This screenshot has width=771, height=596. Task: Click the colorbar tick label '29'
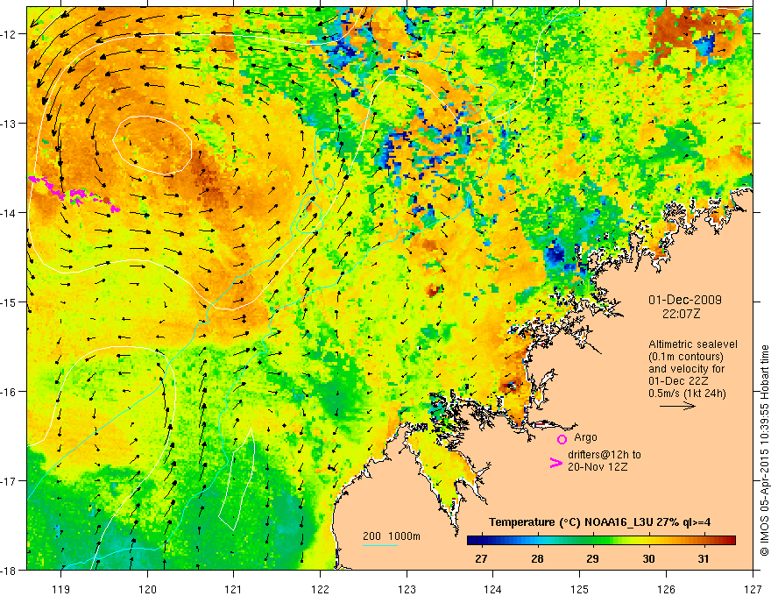click(592, 558)
